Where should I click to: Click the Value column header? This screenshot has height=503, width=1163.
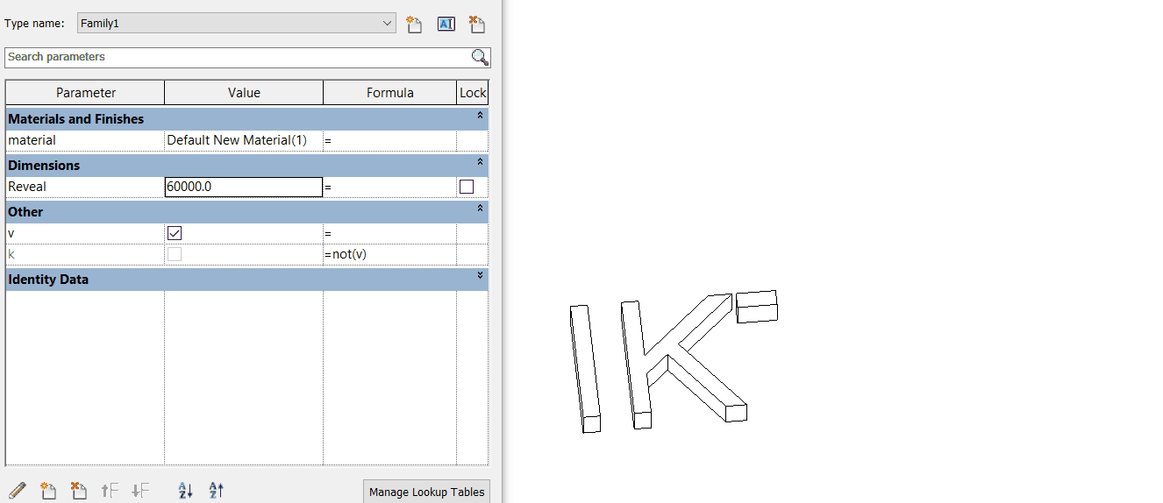244,93
